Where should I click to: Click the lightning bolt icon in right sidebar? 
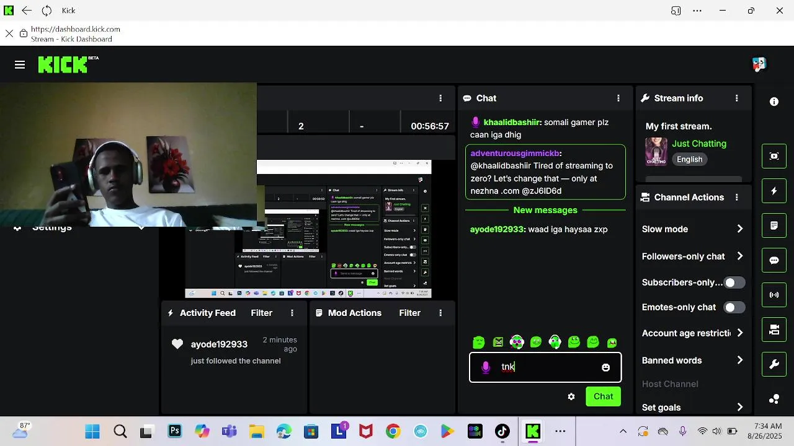(774, 191)
